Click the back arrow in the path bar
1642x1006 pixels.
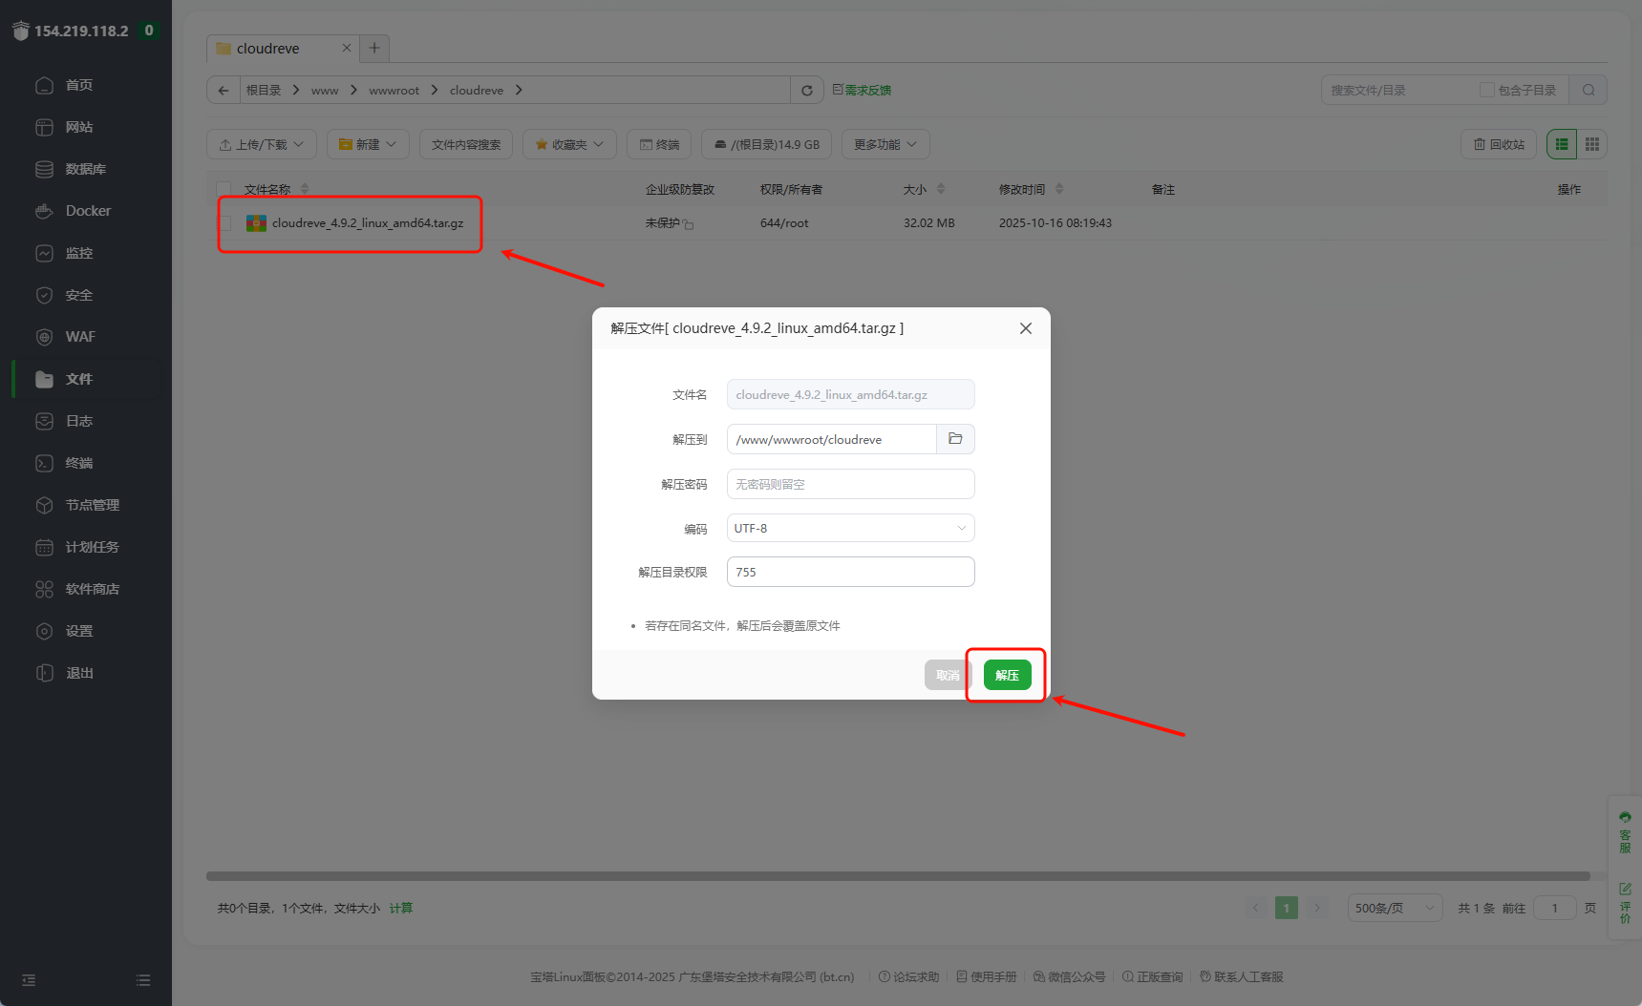pos(224,91)
